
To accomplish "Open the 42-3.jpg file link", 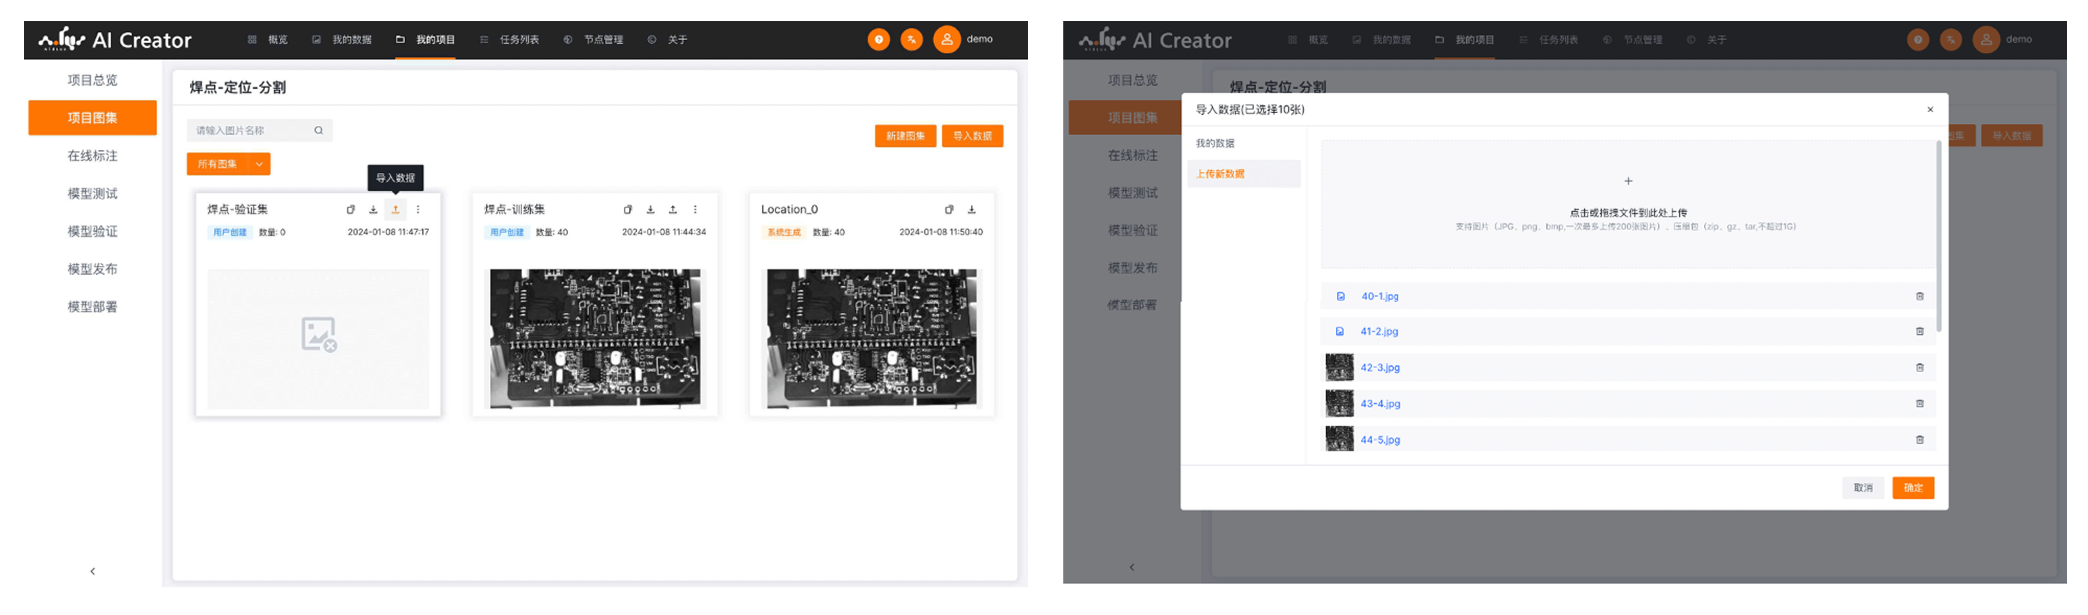I will tap(1380, 368).
